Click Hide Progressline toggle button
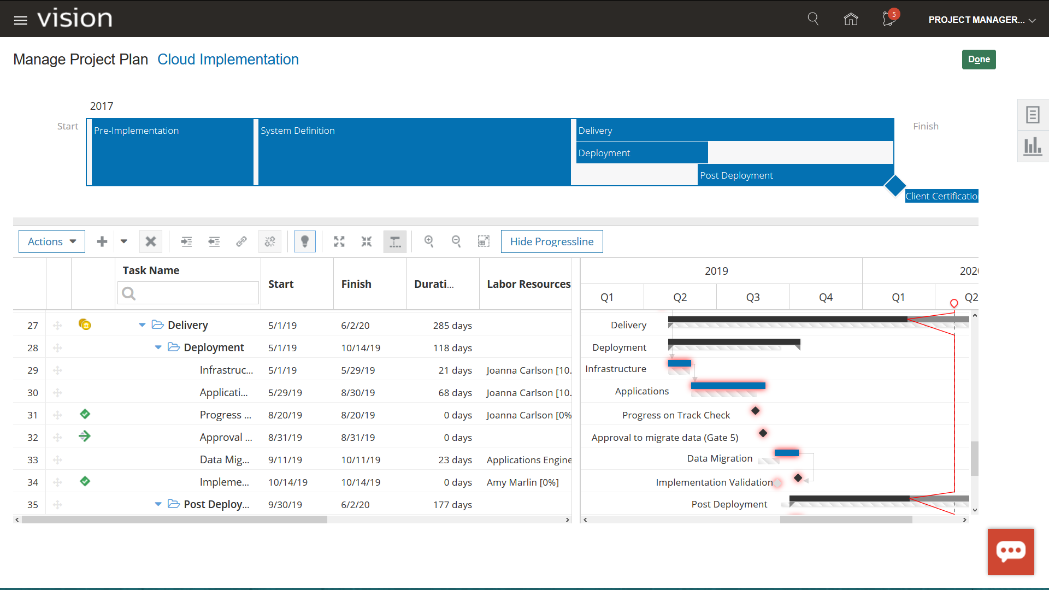This screenshot has width=1049, height=590. (x=552, y=241)
